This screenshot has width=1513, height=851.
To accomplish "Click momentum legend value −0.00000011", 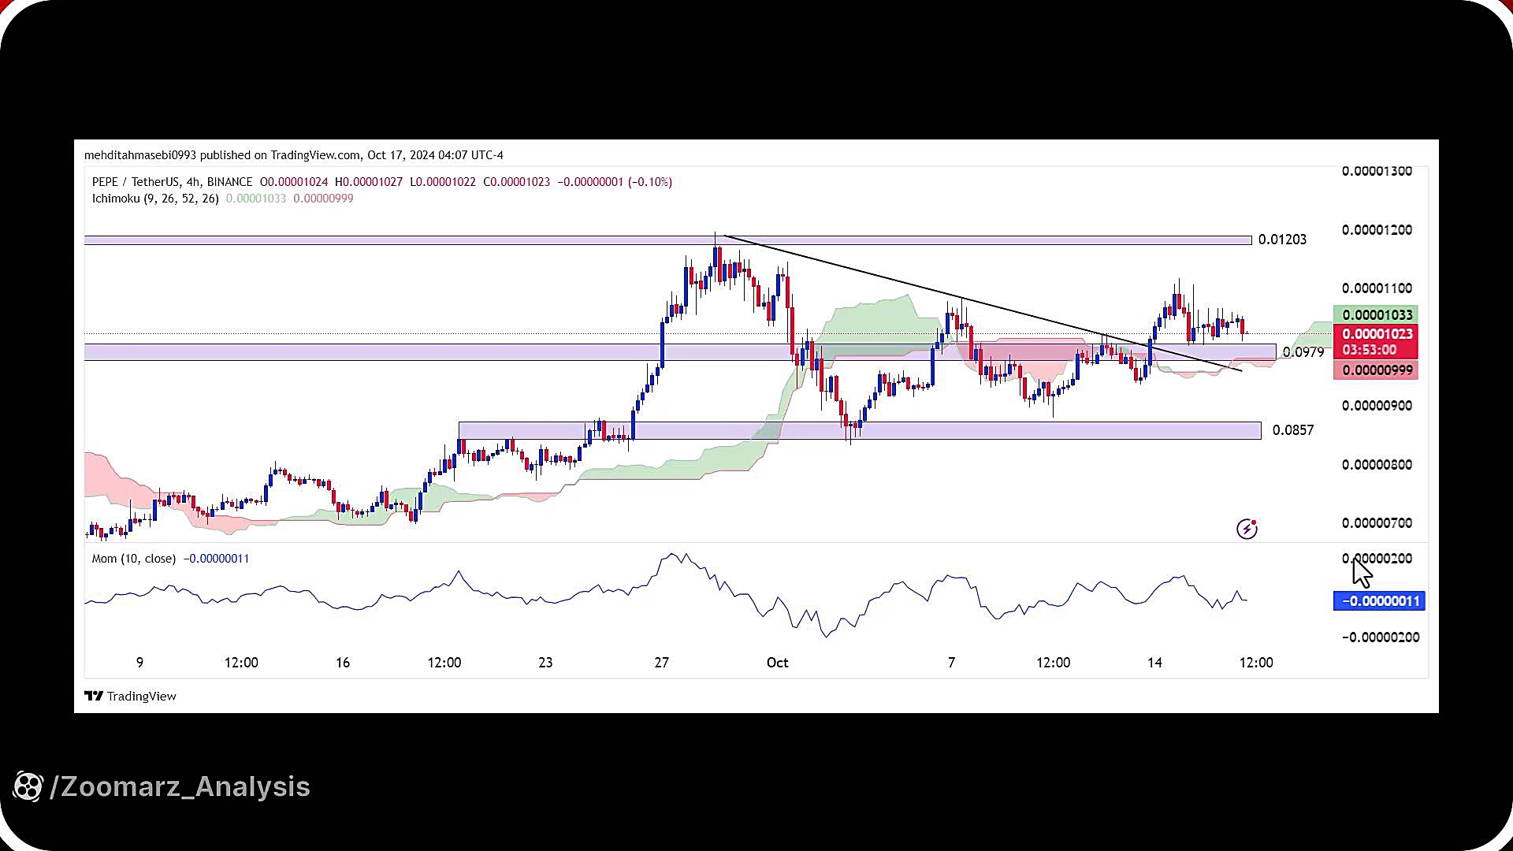I will click(x=217, y=559).
